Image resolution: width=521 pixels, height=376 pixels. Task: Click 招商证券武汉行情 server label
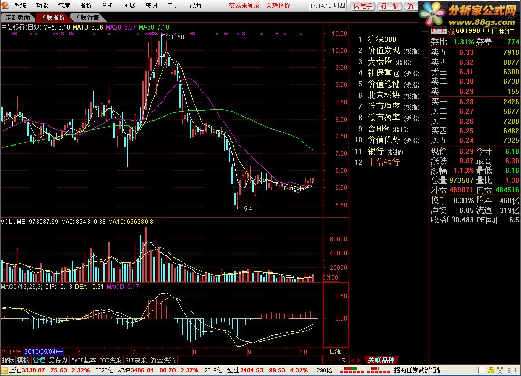[418, 370]
